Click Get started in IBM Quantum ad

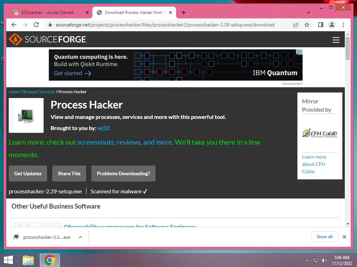click(x=73, y=73)
